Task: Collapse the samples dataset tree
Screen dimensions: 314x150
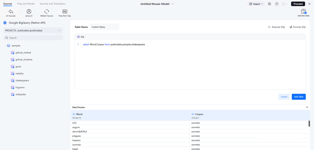Action: 5,46
